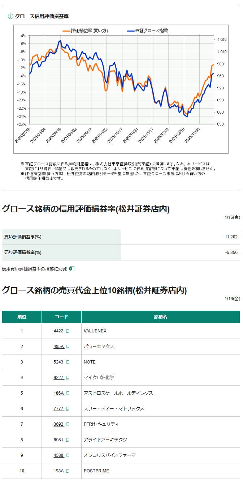Open the 信用買い評価損益率の推移(Excel) link

click(x=35, y=269)
